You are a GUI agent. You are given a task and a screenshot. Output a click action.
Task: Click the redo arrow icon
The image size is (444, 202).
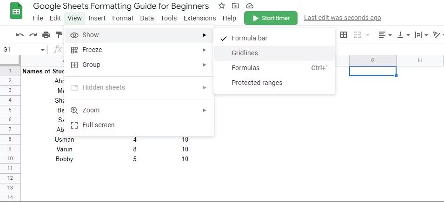click(33, 35)
